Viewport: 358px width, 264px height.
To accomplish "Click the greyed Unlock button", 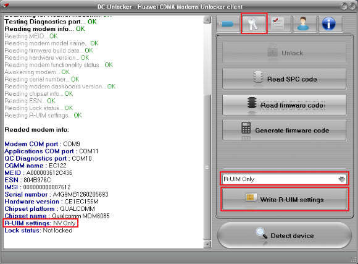I will tap(285, 53).
